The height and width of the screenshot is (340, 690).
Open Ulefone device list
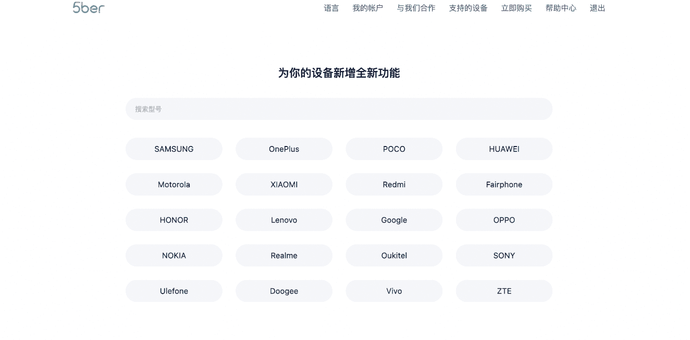(x=174, y=290)
